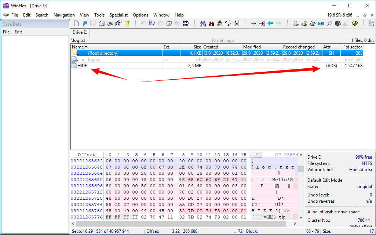Viewport: 376px width, 235px height.
Task: Click the Replace Hex Values icon
Action: click(237, 23)
